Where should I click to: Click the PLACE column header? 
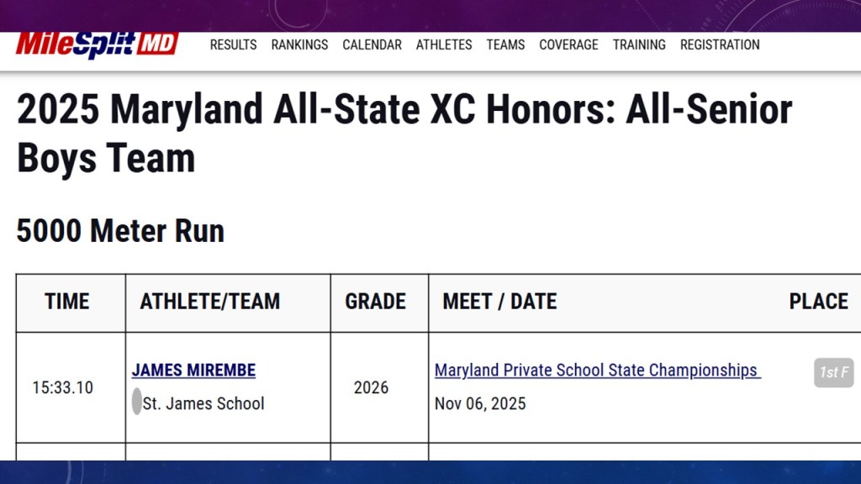[x=818, y=302]
